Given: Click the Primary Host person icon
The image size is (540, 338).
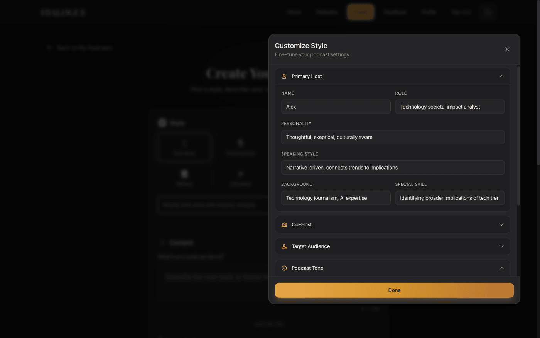Looking at the screenshot, I should 284,76.
